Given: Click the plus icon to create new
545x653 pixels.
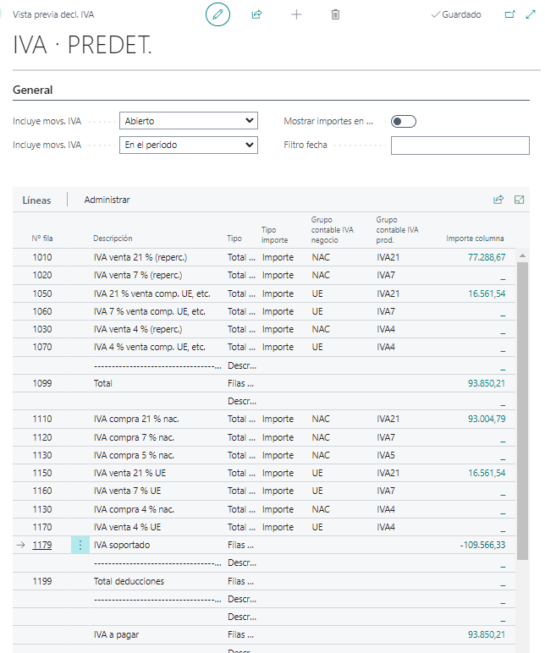Looking at the screenshot, I should pyautogui.click(x=296, y=14).
